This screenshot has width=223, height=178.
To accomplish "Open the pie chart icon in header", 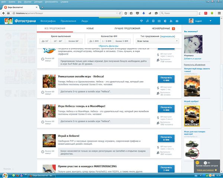I will [165, 21].
